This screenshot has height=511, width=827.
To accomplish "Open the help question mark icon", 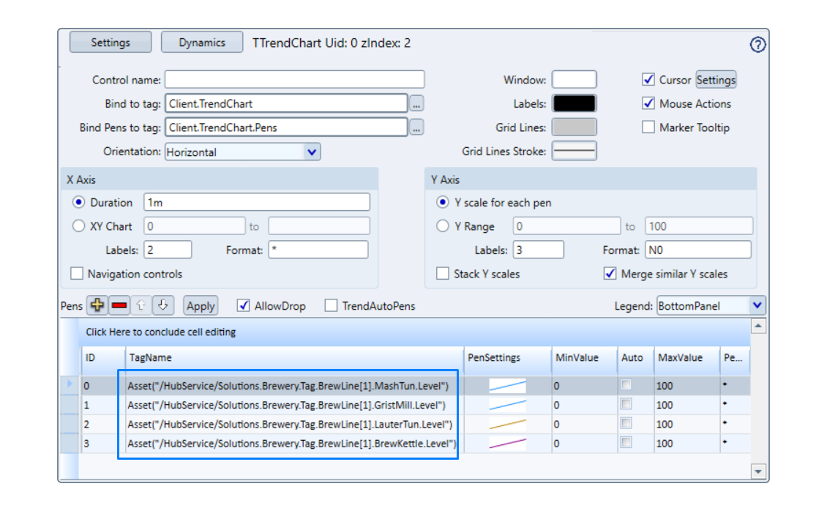I will 757,45.
